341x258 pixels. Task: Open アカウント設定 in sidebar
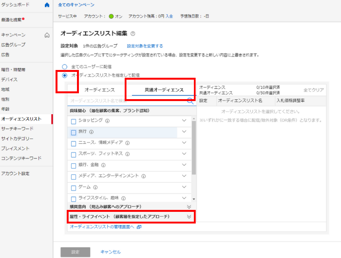coord(15,173)
